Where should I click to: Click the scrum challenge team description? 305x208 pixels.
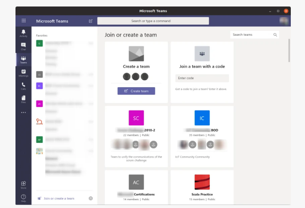136,158
